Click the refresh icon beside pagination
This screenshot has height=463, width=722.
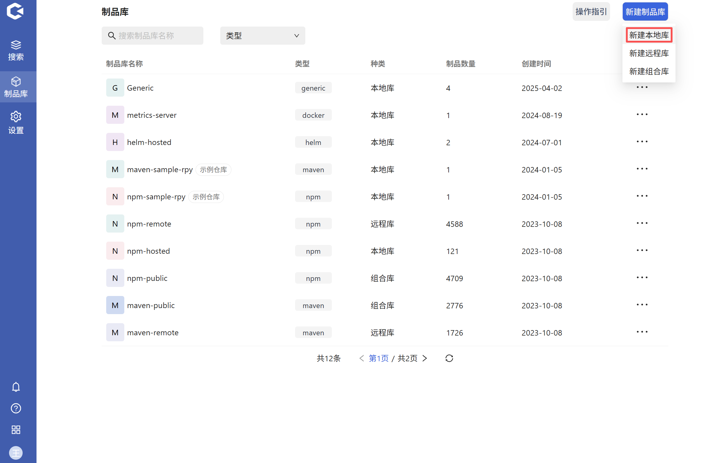pos(449,358)
